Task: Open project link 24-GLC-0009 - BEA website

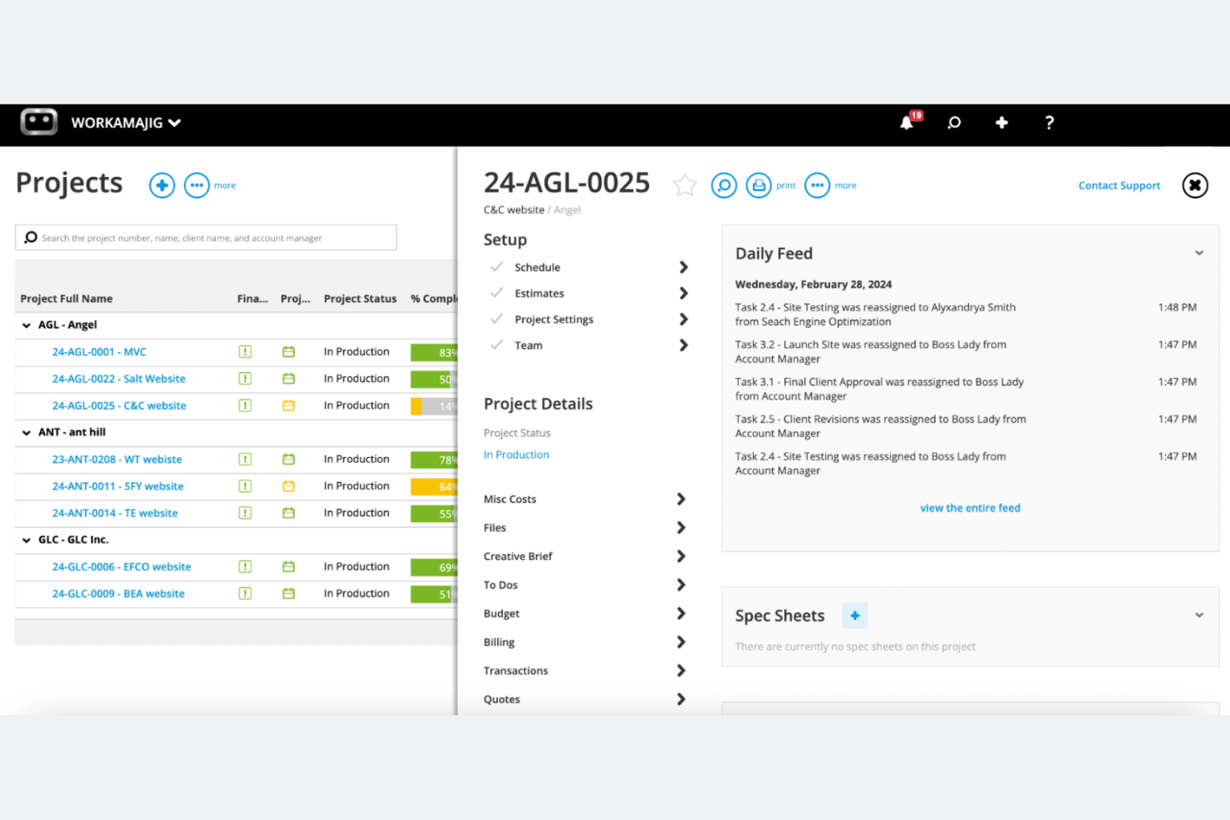Action: (118, 594)
